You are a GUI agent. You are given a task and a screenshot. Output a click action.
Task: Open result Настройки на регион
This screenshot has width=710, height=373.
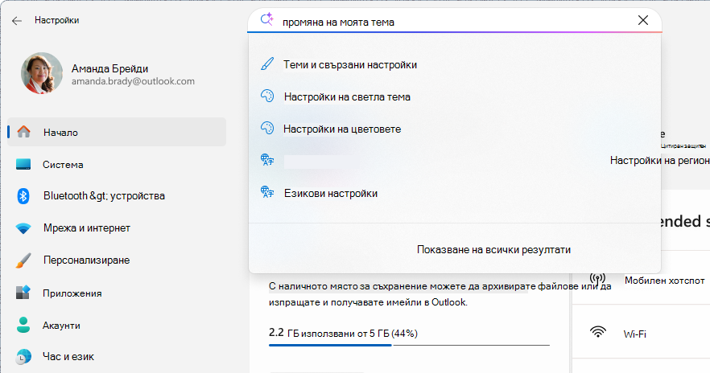click(x=660, y=161)
